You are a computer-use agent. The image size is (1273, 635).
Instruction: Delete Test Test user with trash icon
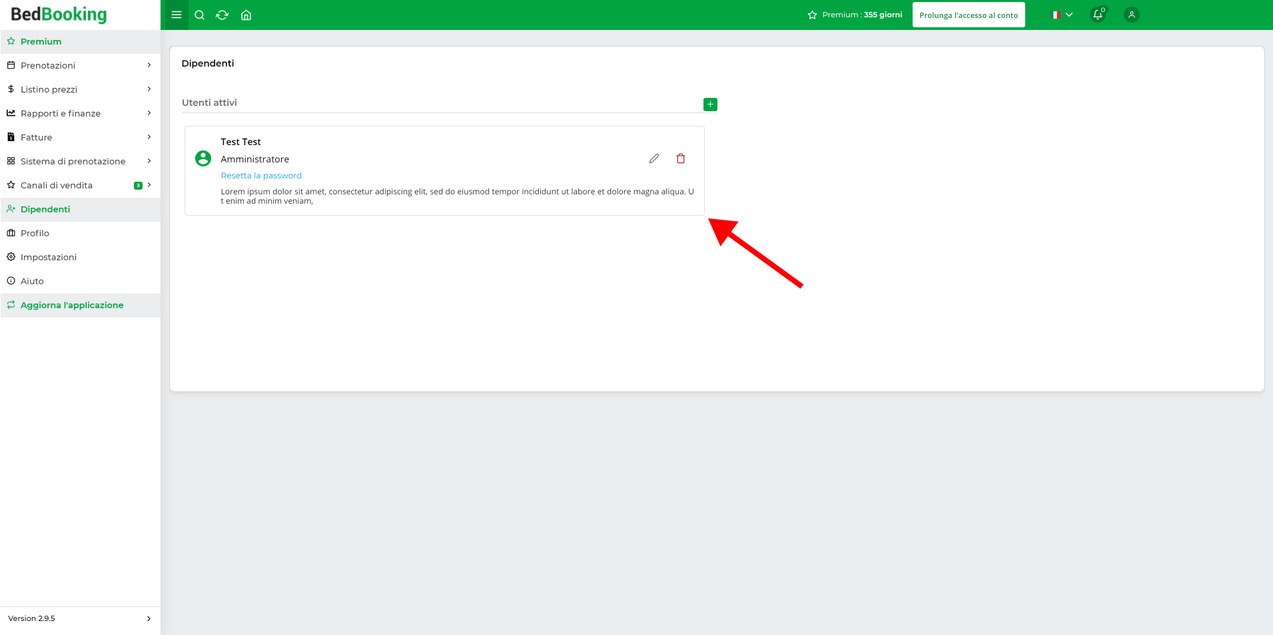(x=681, y=158)
